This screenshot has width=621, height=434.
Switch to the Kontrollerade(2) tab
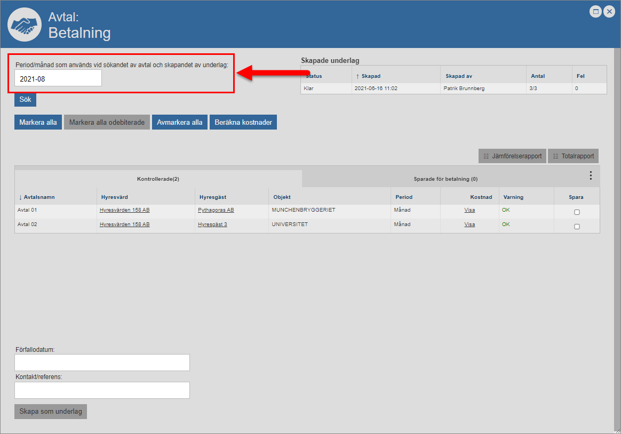click(158, 179)
